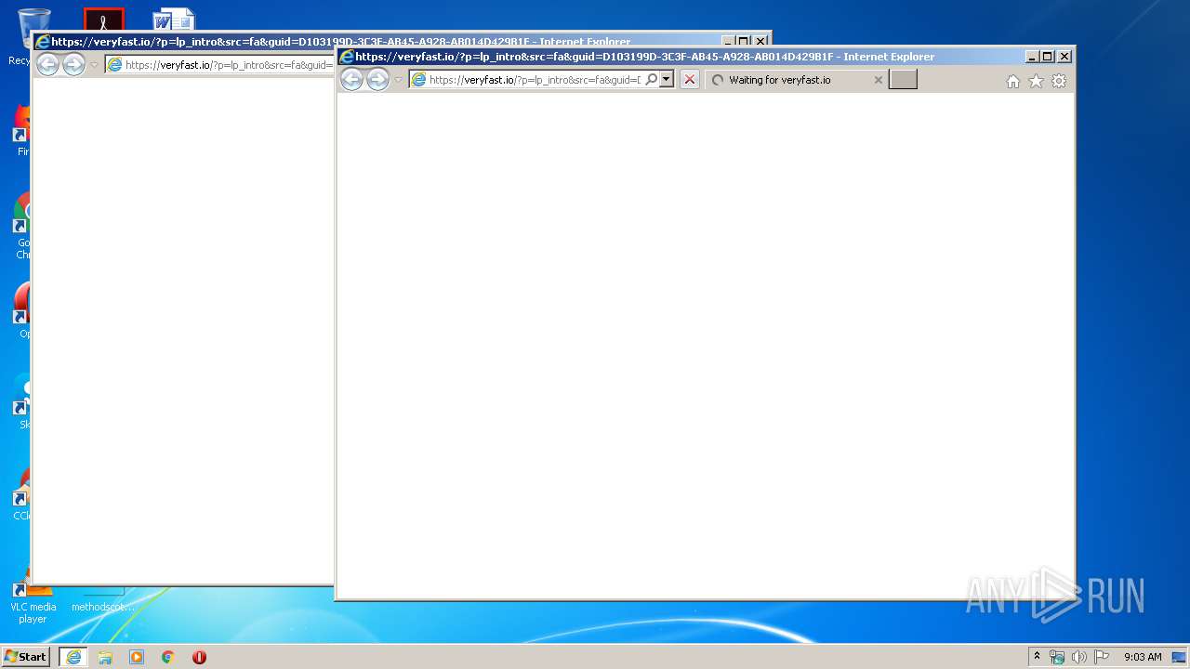This screenshot has width=1190, height=669.
Task: Click Back button in rear Internet Explorer window
Action: click(47, 65)
